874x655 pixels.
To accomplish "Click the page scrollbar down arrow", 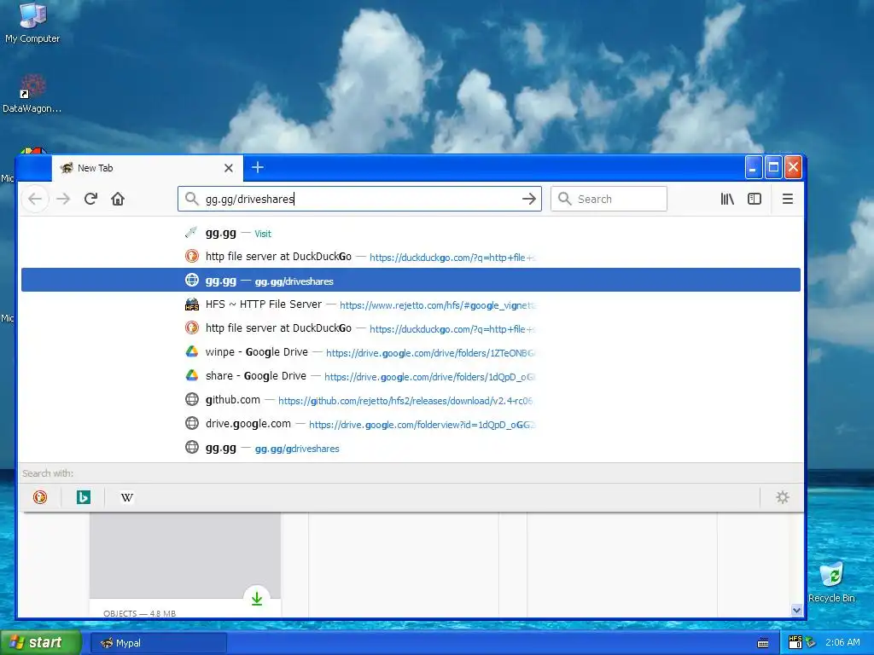I will coord(796,610).
